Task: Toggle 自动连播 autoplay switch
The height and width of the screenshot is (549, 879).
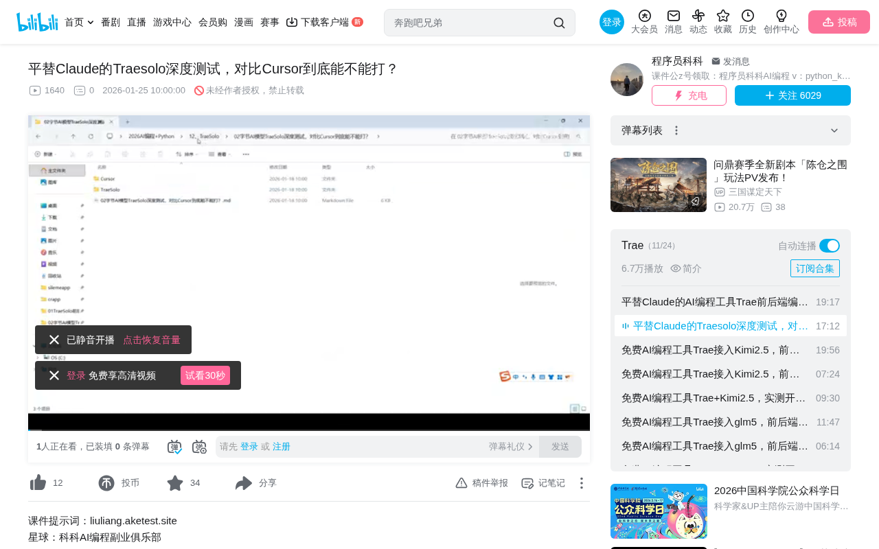Action: coord(830,246)
